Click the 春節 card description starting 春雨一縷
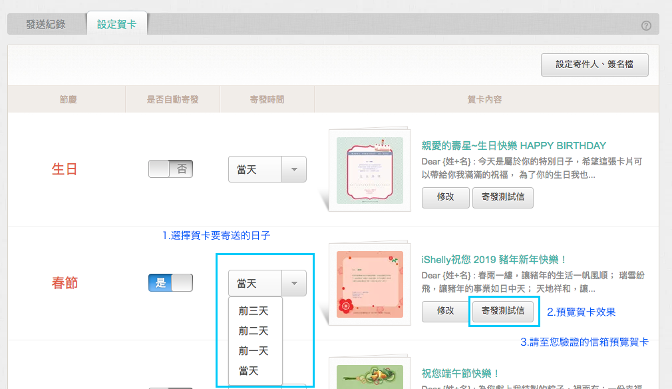This screenshot has width=672, height=389. point(533,282)
